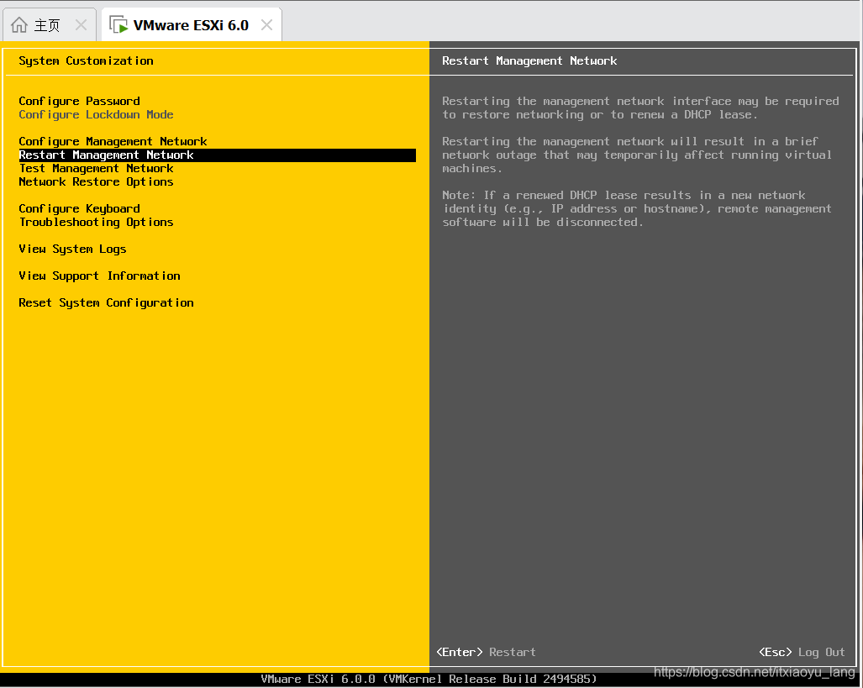This screenshot has height=688, width=863.
Task: Click the VM running icon on ESXi tab
Action: (x=118, y=24)
